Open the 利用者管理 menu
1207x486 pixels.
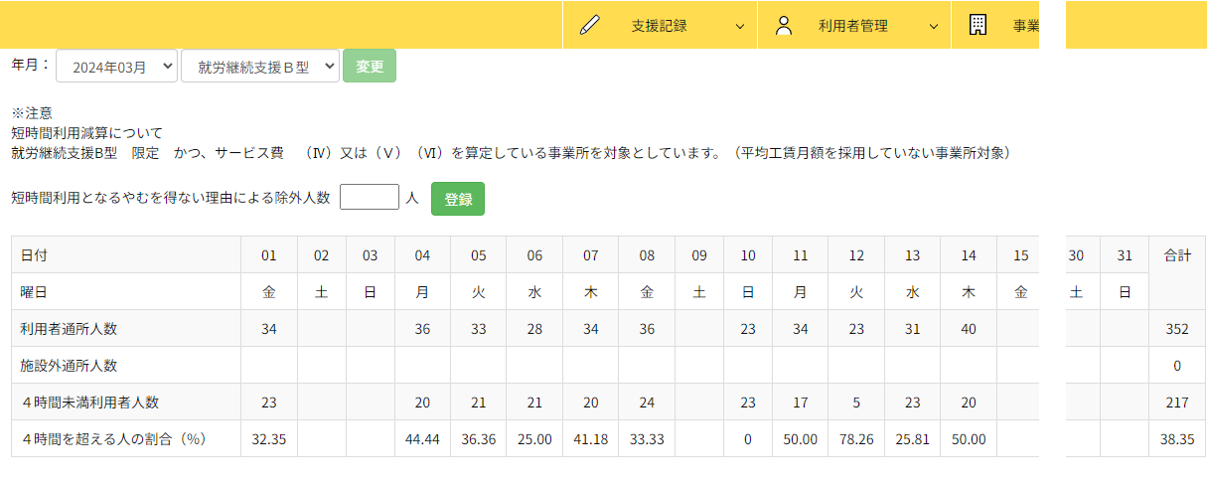852,26
